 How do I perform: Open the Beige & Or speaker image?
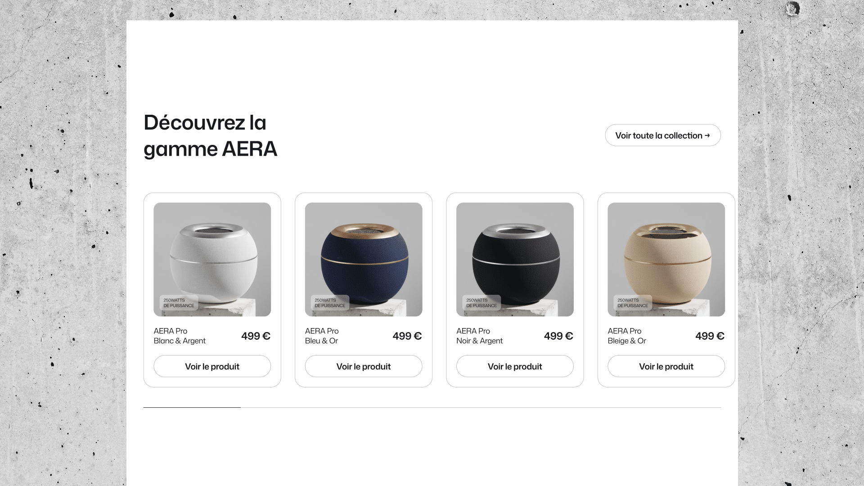(x=666, y=259)
